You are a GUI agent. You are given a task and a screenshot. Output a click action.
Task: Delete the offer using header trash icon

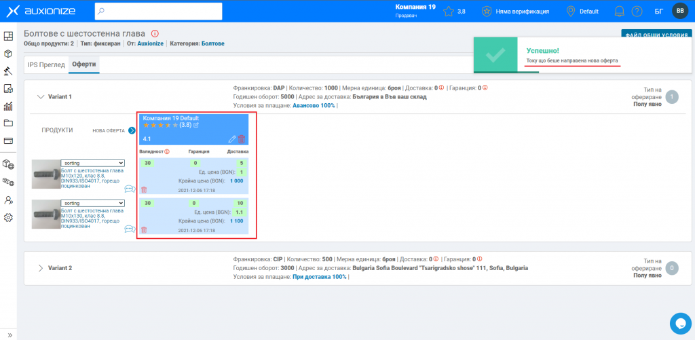tap(242, 139)
